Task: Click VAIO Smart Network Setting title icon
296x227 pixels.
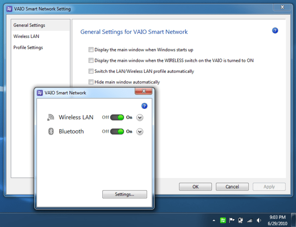Action: 9,9
